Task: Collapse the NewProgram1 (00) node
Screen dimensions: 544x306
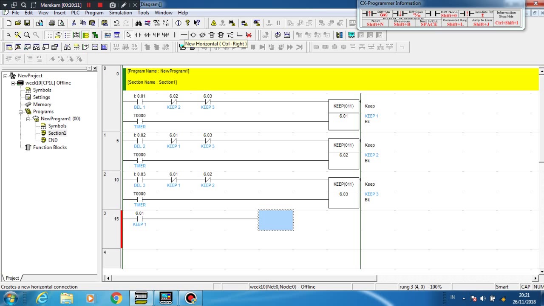Action: click(x=28, y=119)
